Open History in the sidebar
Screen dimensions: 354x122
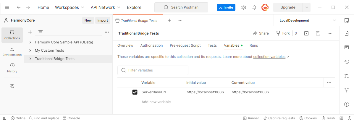[12, 68]
